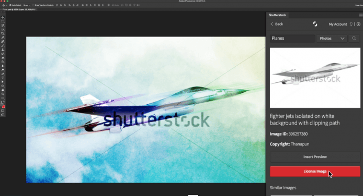
Task: Click the fighter jets image title text
Action: click(x=304, y=119)
